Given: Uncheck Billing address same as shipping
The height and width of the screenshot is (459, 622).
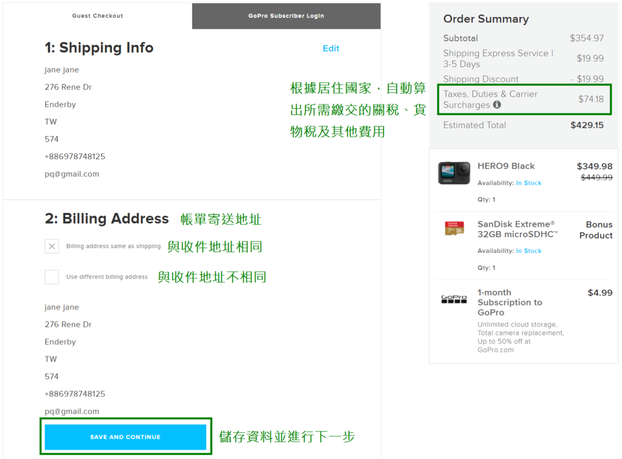Looking at the screenshot, I should (x=52, y=246).
